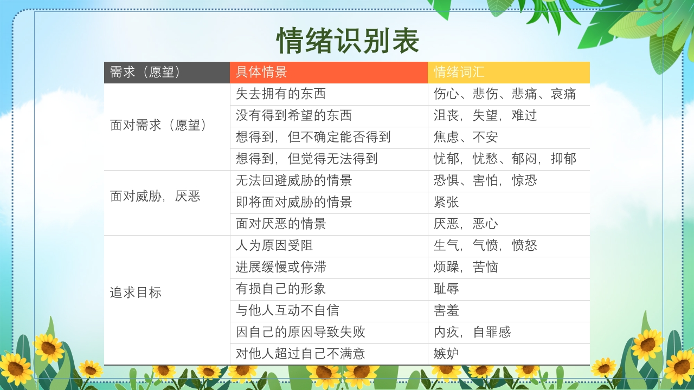The height and width of the screenshot is (390, 694).
Task: Click the emotion cell 嫉妒
Action: pos(508,354)
